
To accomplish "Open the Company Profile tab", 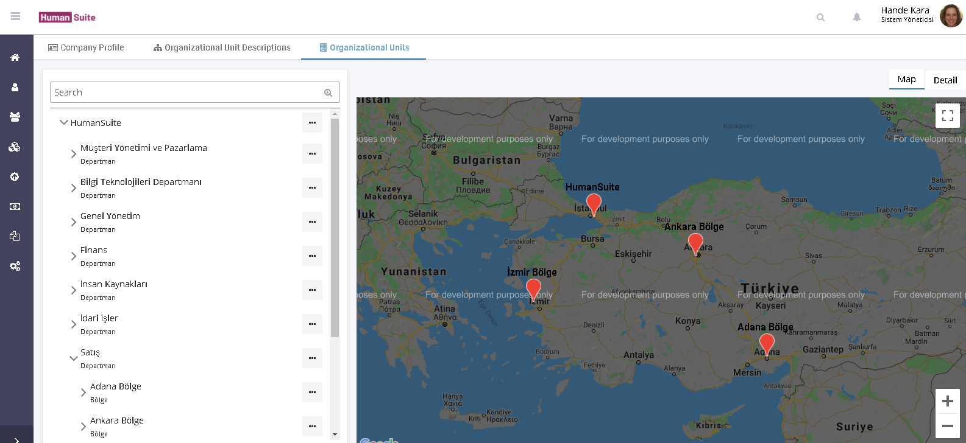I will click(x=86, y=47).
